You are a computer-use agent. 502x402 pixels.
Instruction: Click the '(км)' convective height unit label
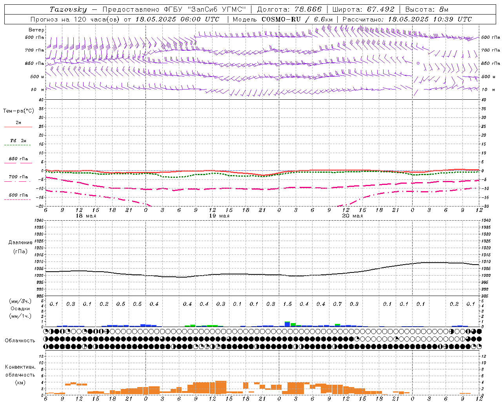pos(20,382)
